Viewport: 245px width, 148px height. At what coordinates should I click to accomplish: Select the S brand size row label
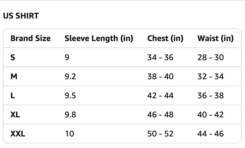13,58
